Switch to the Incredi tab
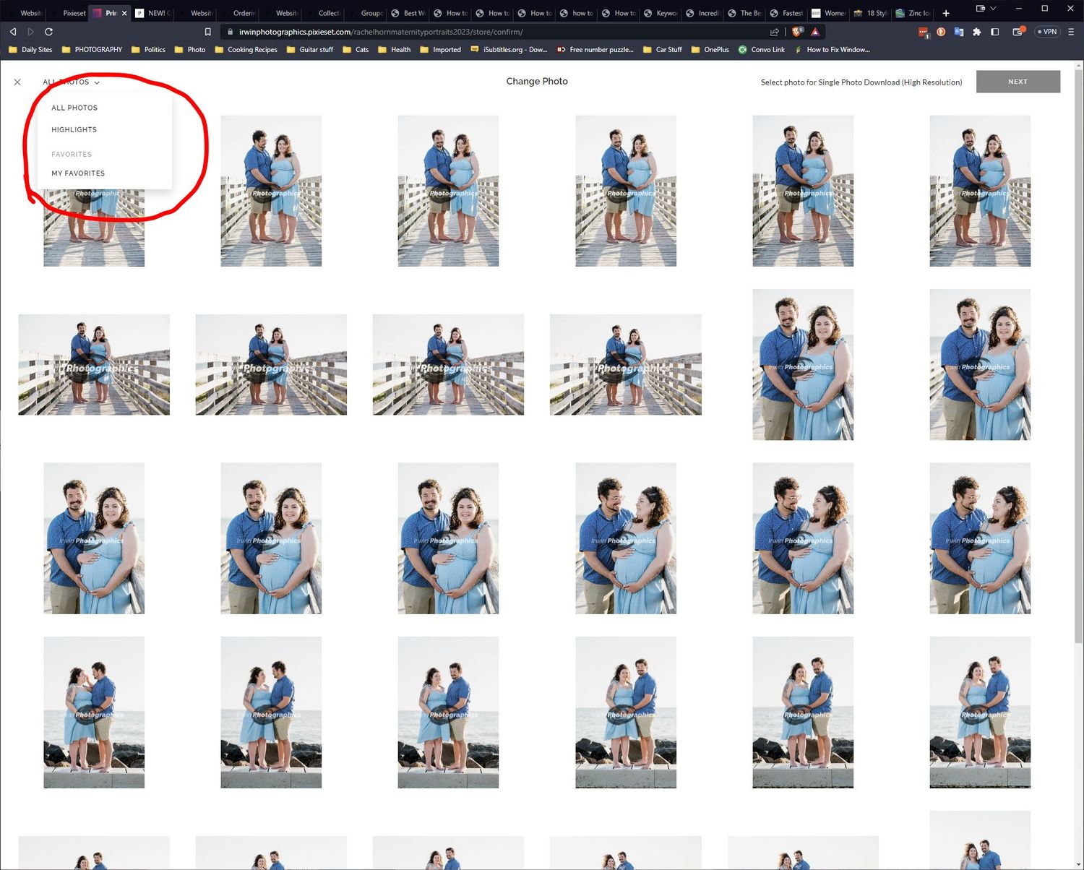This screenshot has width=1084, height=870. [702, 13]
